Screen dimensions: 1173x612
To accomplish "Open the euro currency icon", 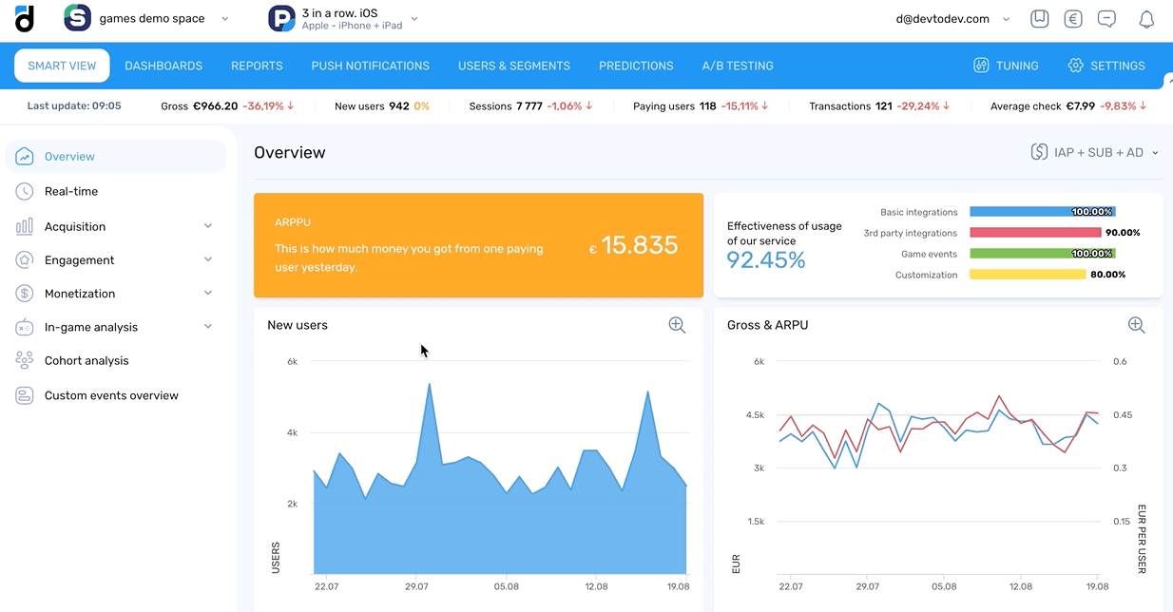I will click(x=1073, y=19).
